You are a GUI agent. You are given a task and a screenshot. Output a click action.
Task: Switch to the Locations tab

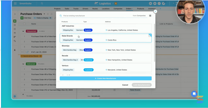click(x=106, y=9)
